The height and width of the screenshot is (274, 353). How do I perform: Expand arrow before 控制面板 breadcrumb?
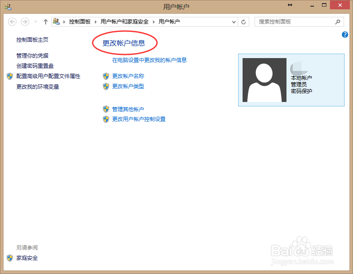coord(64,22)
